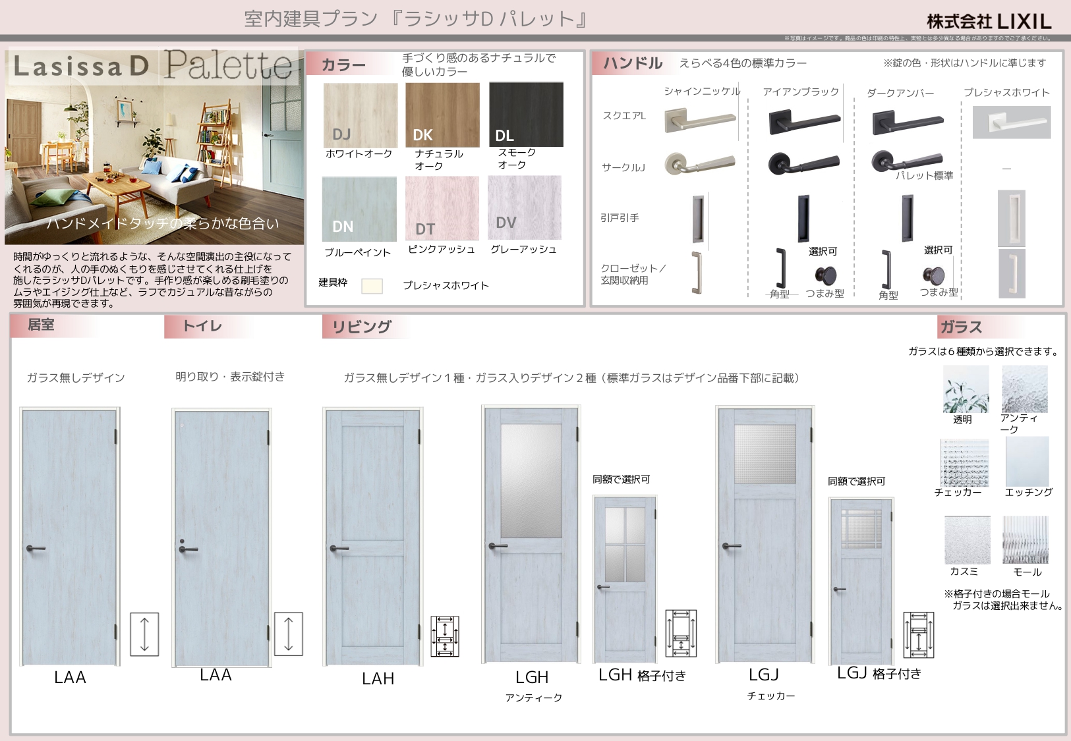Pick the DV グレーアッシュ color swatch
This screenshot has height=741, width=1071.
pos(525,207)
